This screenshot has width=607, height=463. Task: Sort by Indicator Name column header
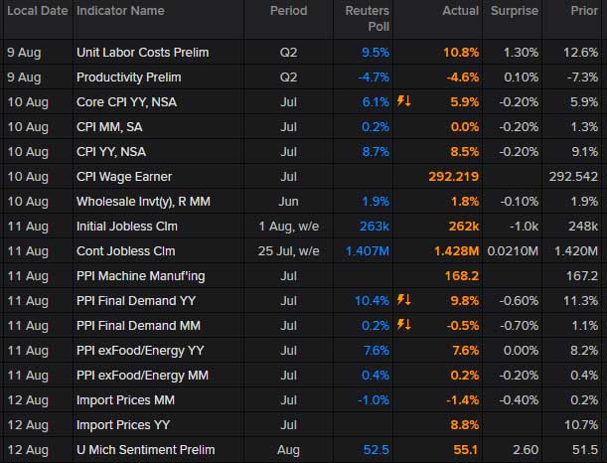(x=120, y=11)
